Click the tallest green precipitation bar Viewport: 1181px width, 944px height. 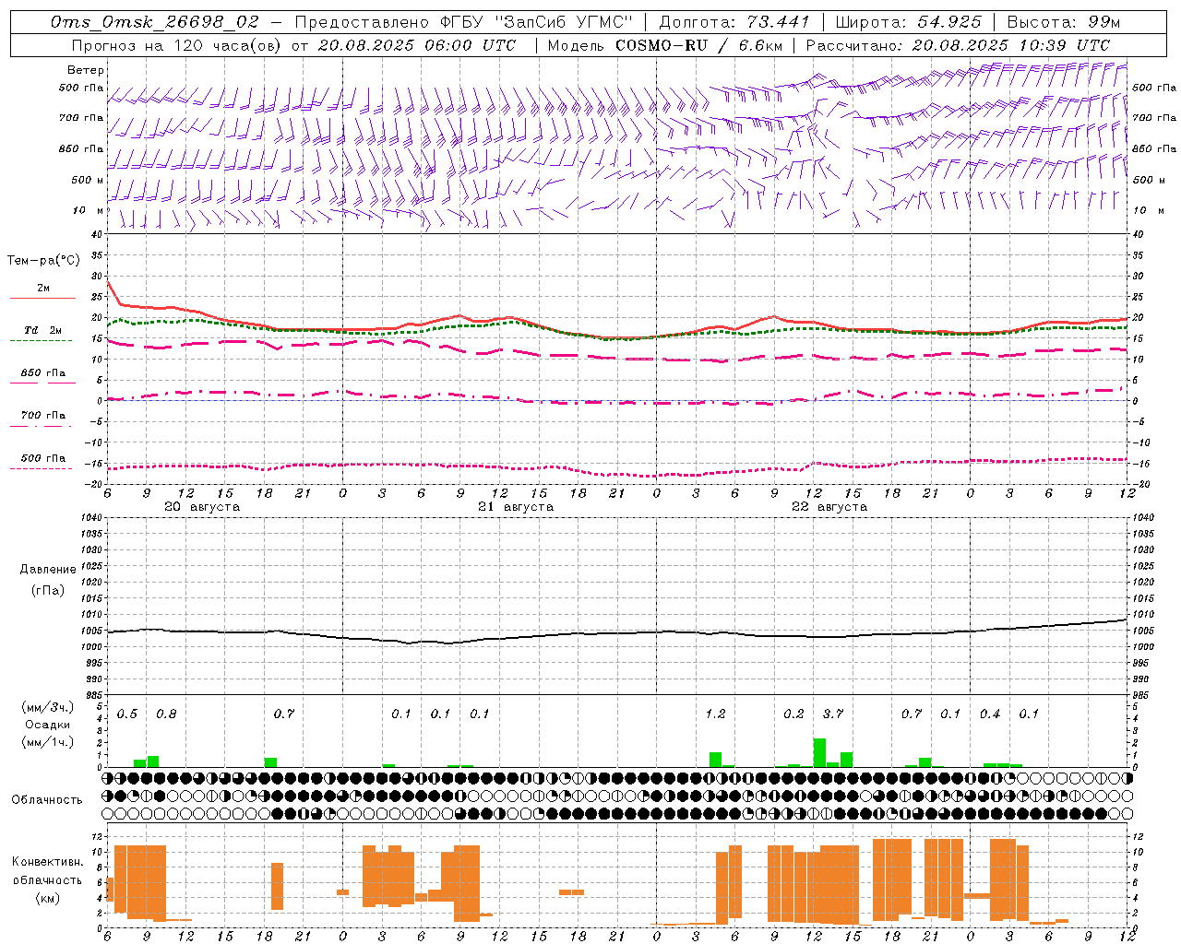(819, 752)
